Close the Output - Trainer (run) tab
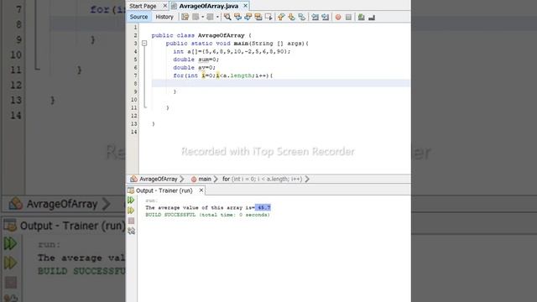Screen dimensions: 537x302 click(x=201, y=190)
